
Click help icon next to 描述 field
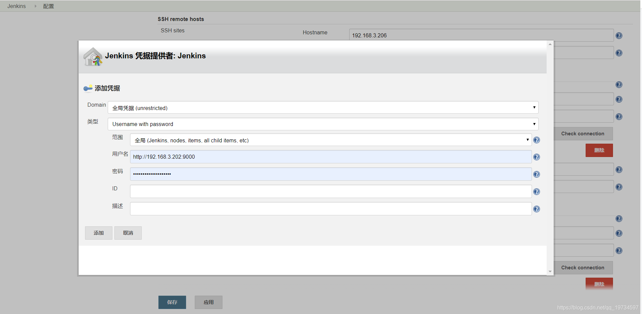point(537,209)
